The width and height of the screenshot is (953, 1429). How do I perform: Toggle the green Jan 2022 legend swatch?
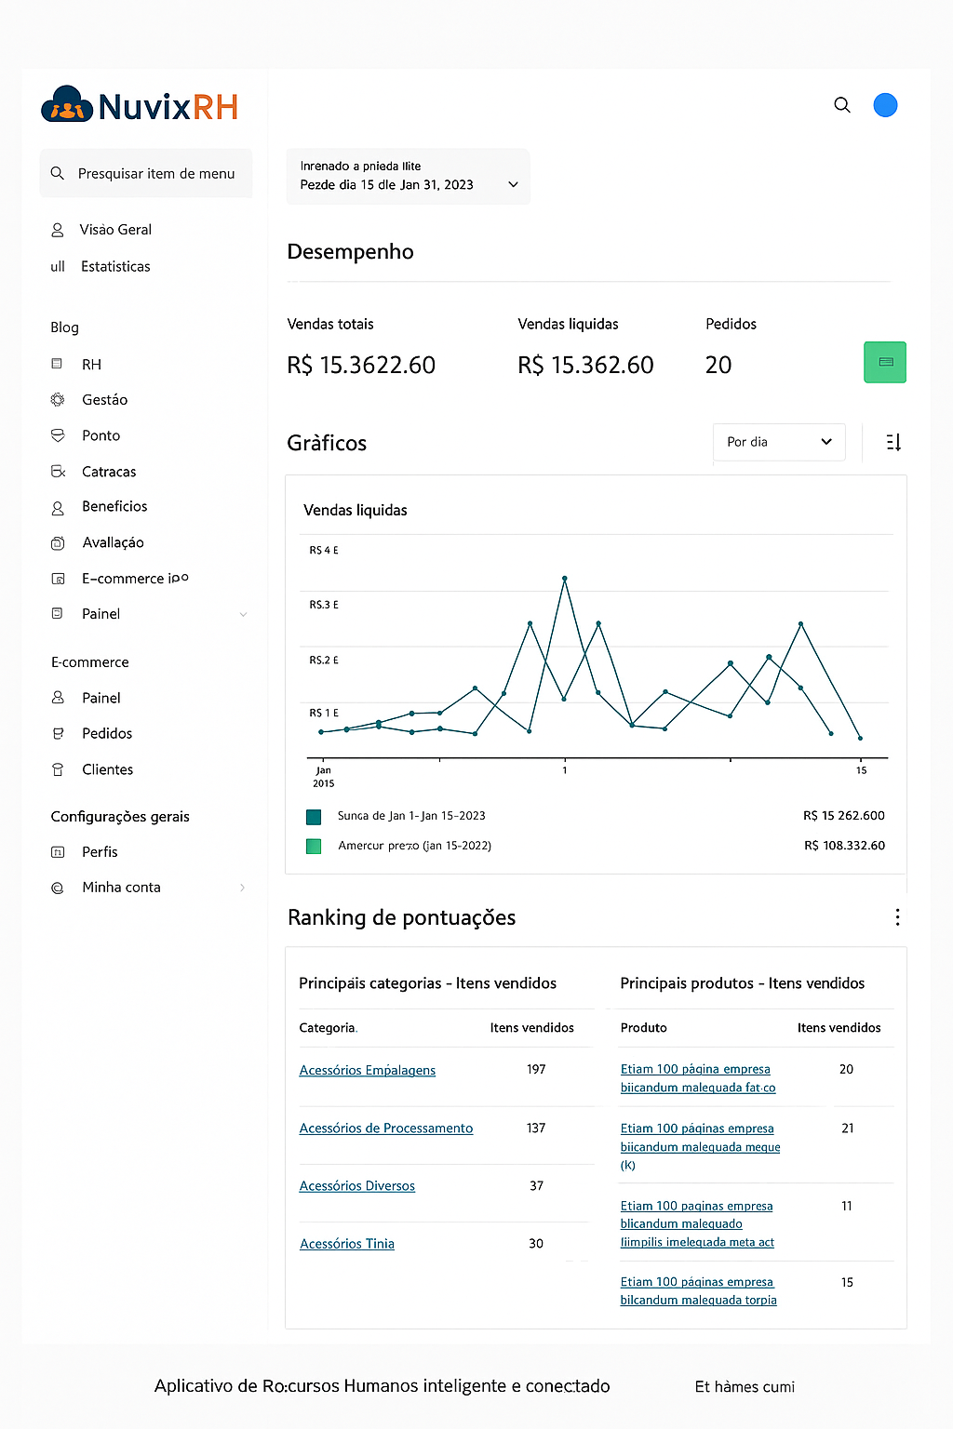(314, 847)
